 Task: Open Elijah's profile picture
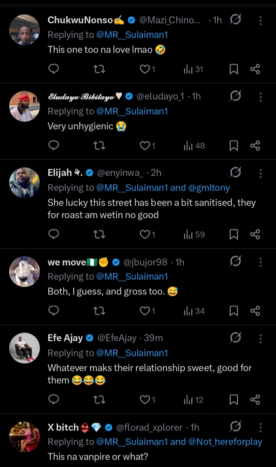(25, 183)
